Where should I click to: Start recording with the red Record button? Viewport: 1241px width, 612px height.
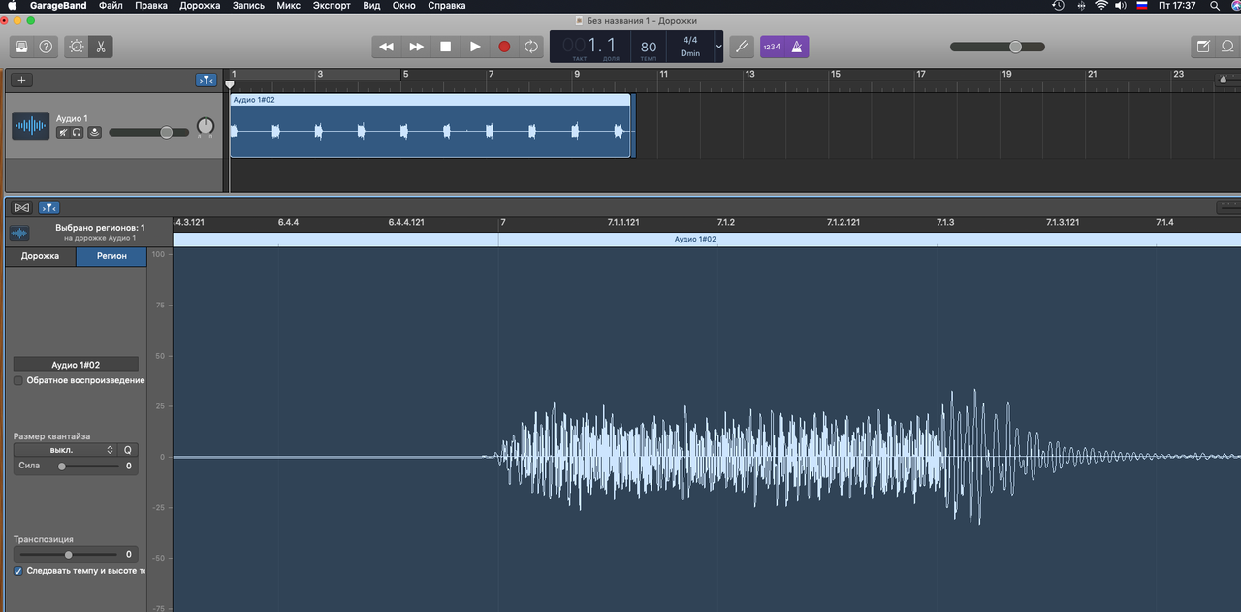(x=504, y=47)
